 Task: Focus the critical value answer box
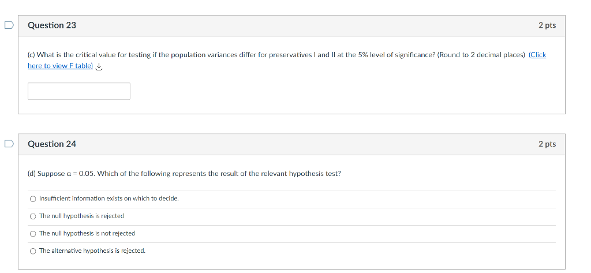pyautogui.click(x=79, y=91)
